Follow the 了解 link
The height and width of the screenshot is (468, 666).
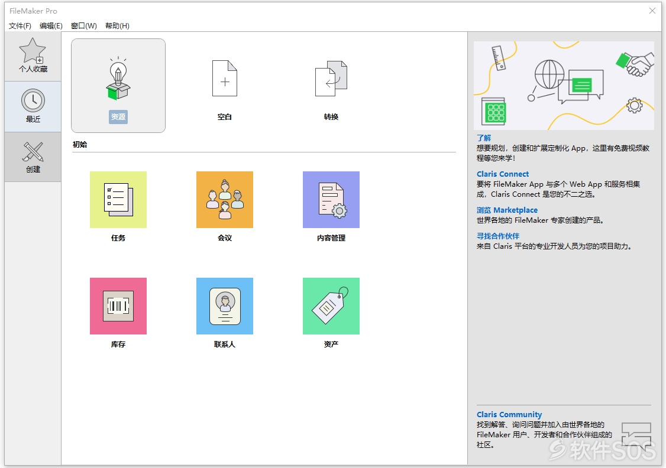(x=484, y=138)
